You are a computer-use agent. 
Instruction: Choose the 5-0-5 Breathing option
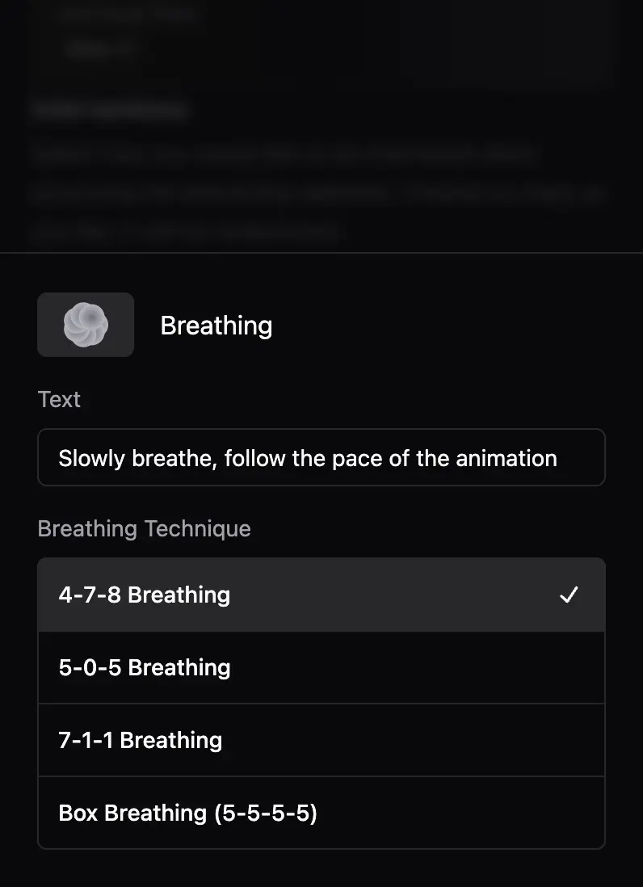[145, 668]
